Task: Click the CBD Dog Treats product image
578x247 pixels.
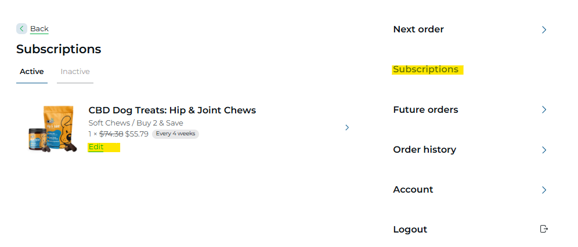Action: coord(53,128)
